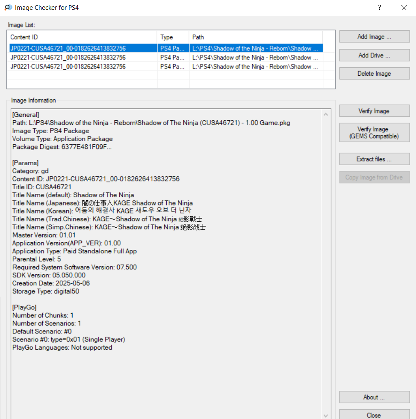Click the Title Name (Japanese) line
The width and height of the screenshot is (416, 419).
[x=103, y=203]
